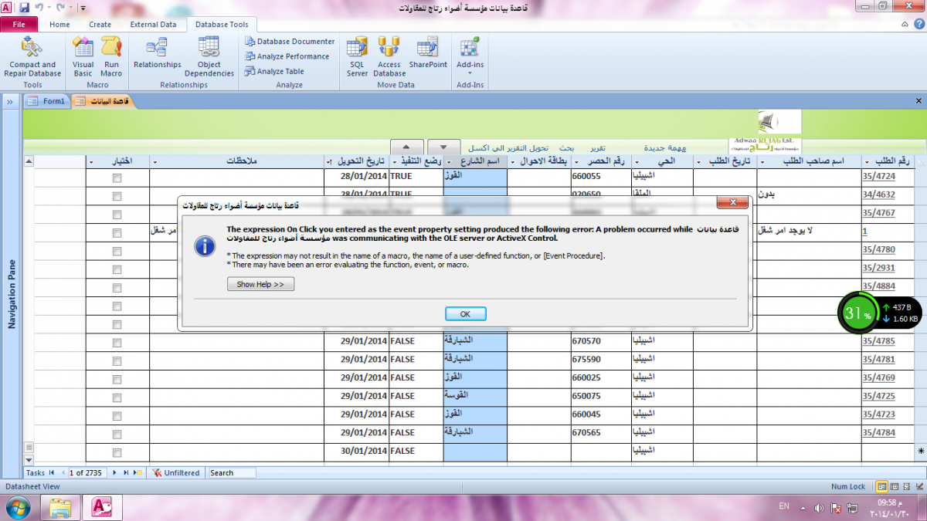The width and height of the screenshot is (927, 521).
Task: Tick the checkbox in row 35/2931
Action: (x=117, y=269)
